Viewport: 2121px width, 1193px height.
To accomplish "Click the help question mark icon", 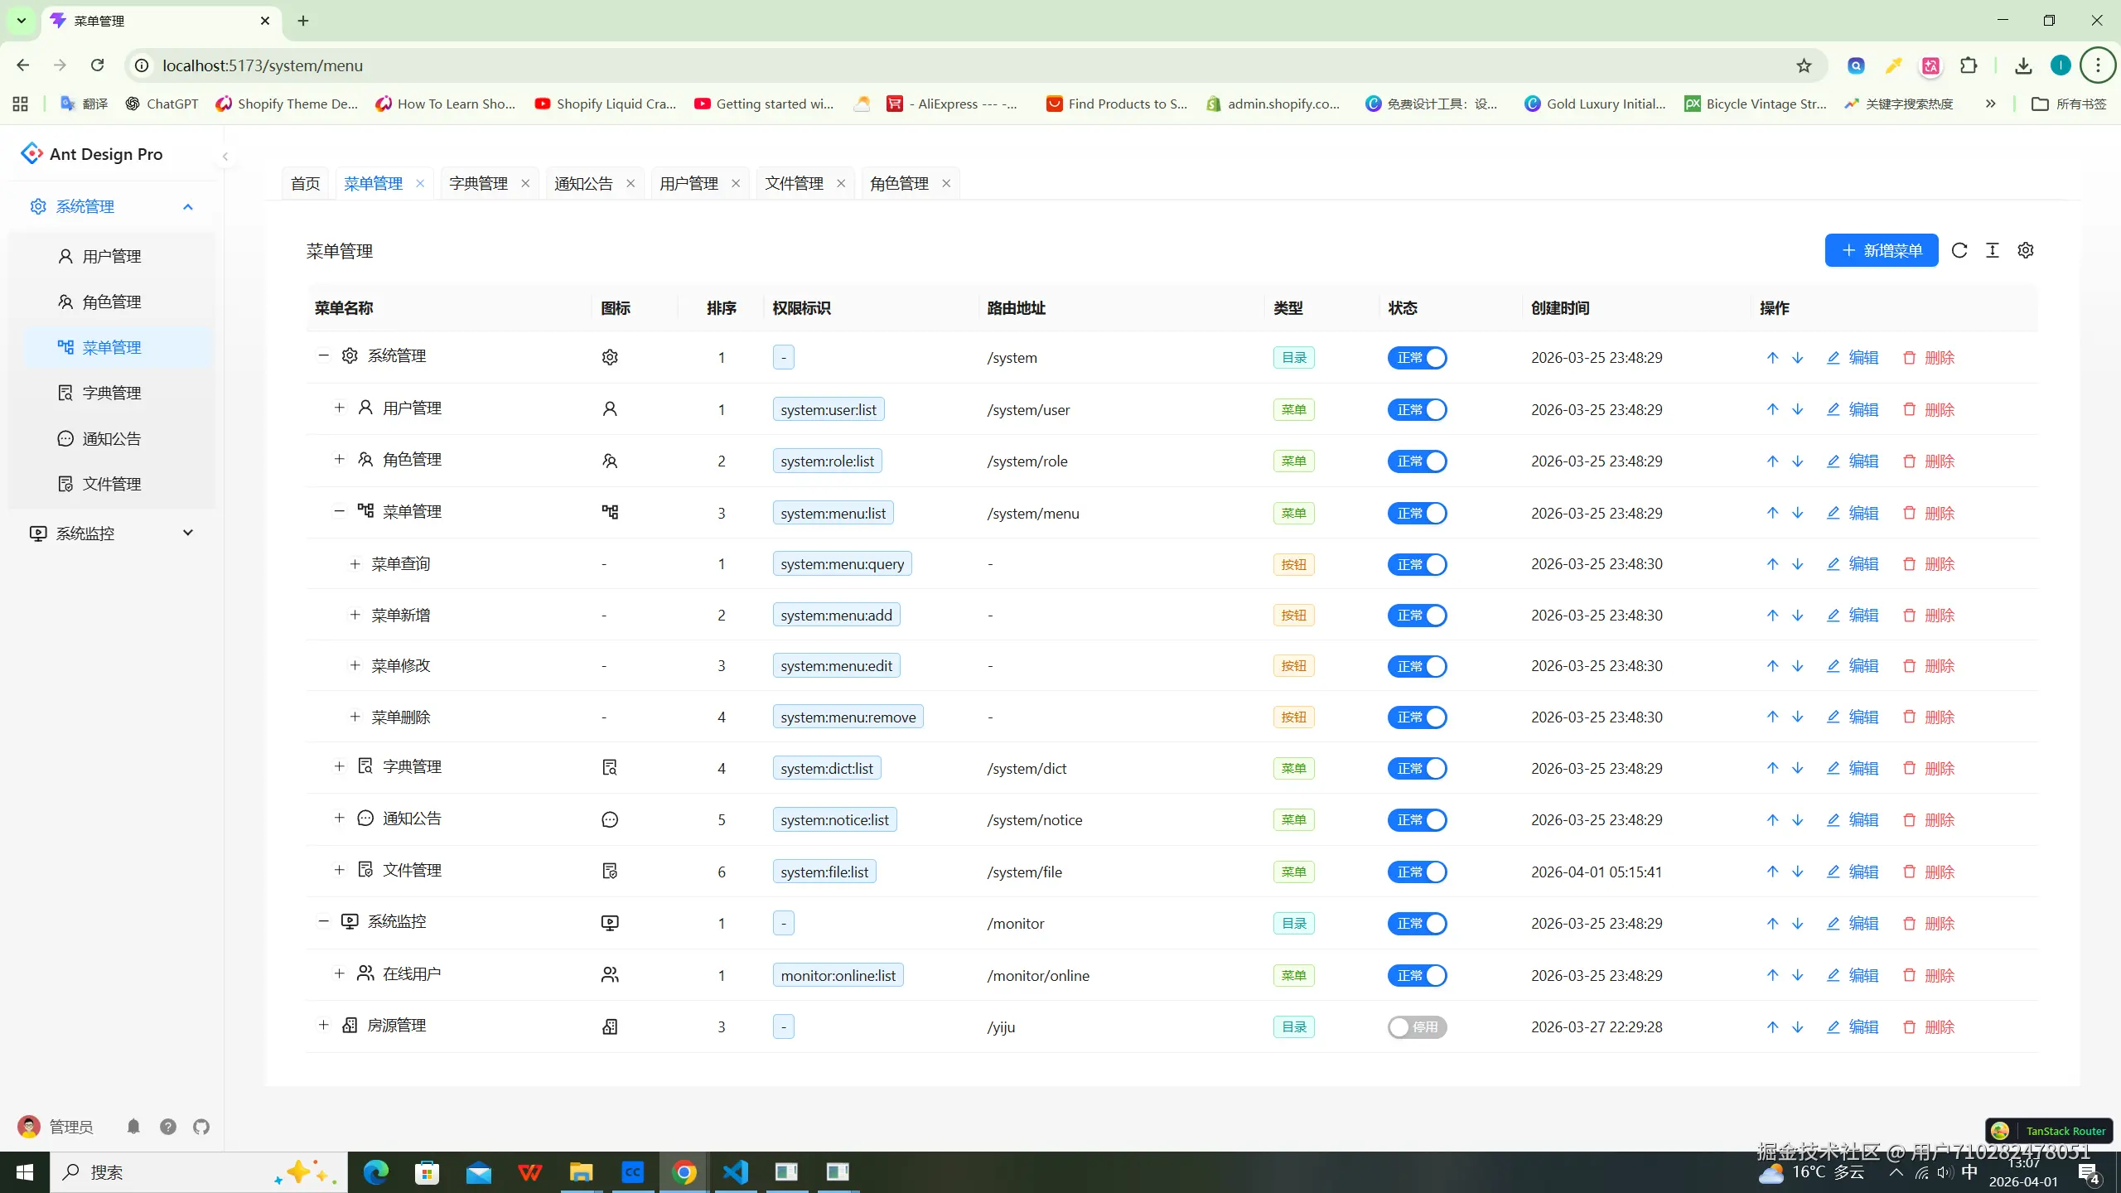I will click(x=168, y=1127).
